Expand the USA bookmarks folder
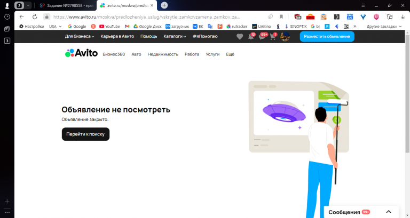 pyautogui.click(x=55, y=26)
